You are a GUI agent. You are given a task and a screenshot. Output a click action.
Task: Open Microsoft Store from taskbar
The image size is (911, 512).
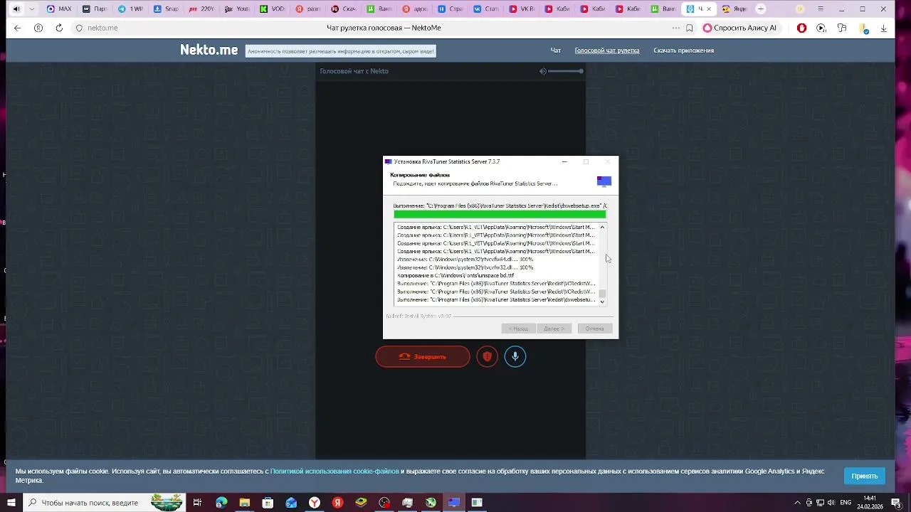[268, 503]
